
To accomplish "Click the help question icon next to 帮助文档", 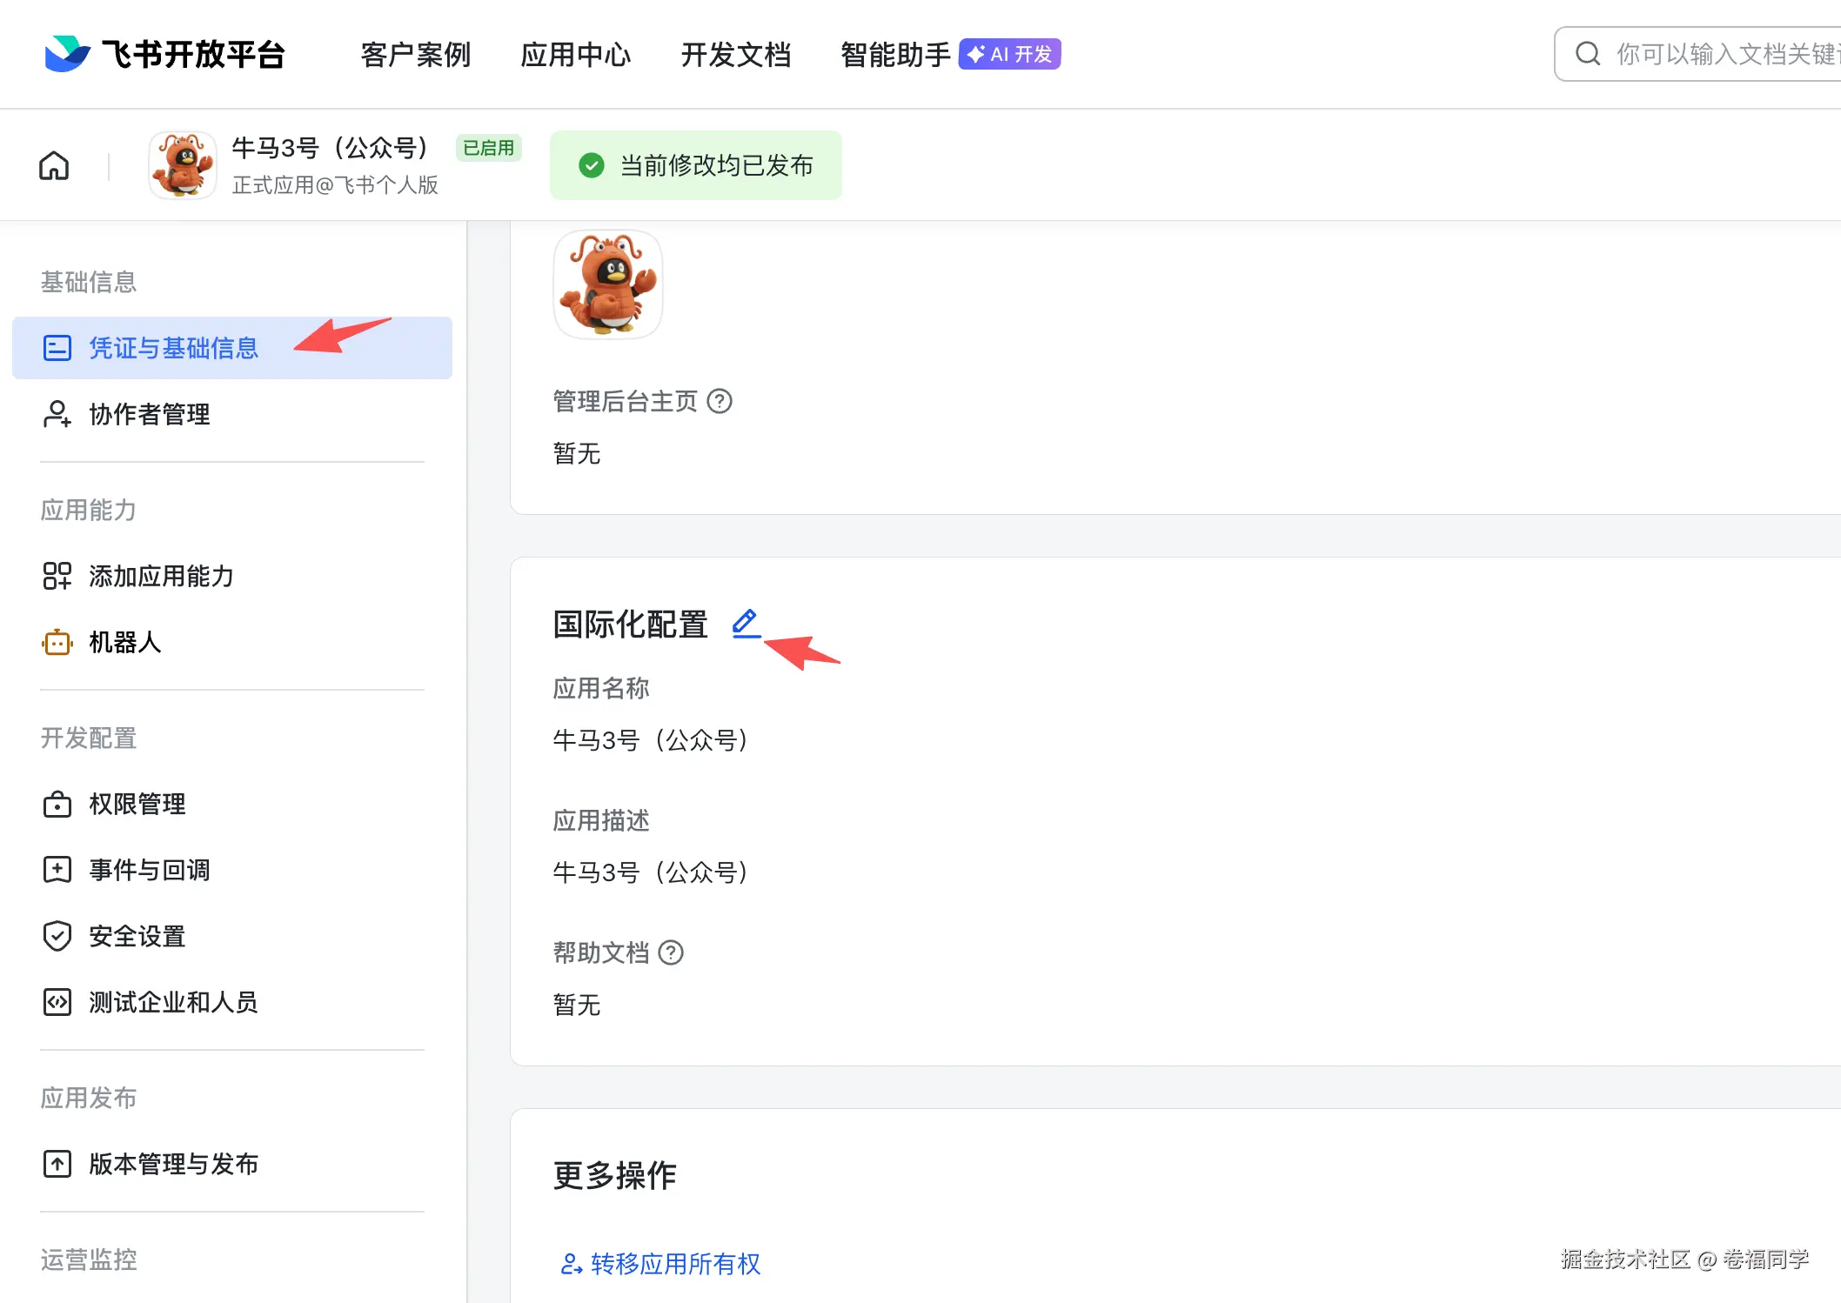I will (x=671, y=952).
